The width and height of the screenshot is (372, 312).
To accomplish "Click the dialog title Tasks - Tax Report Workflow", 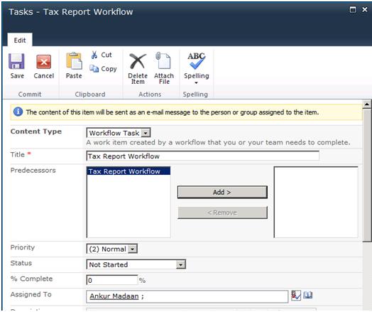I will tap(71, 11).
